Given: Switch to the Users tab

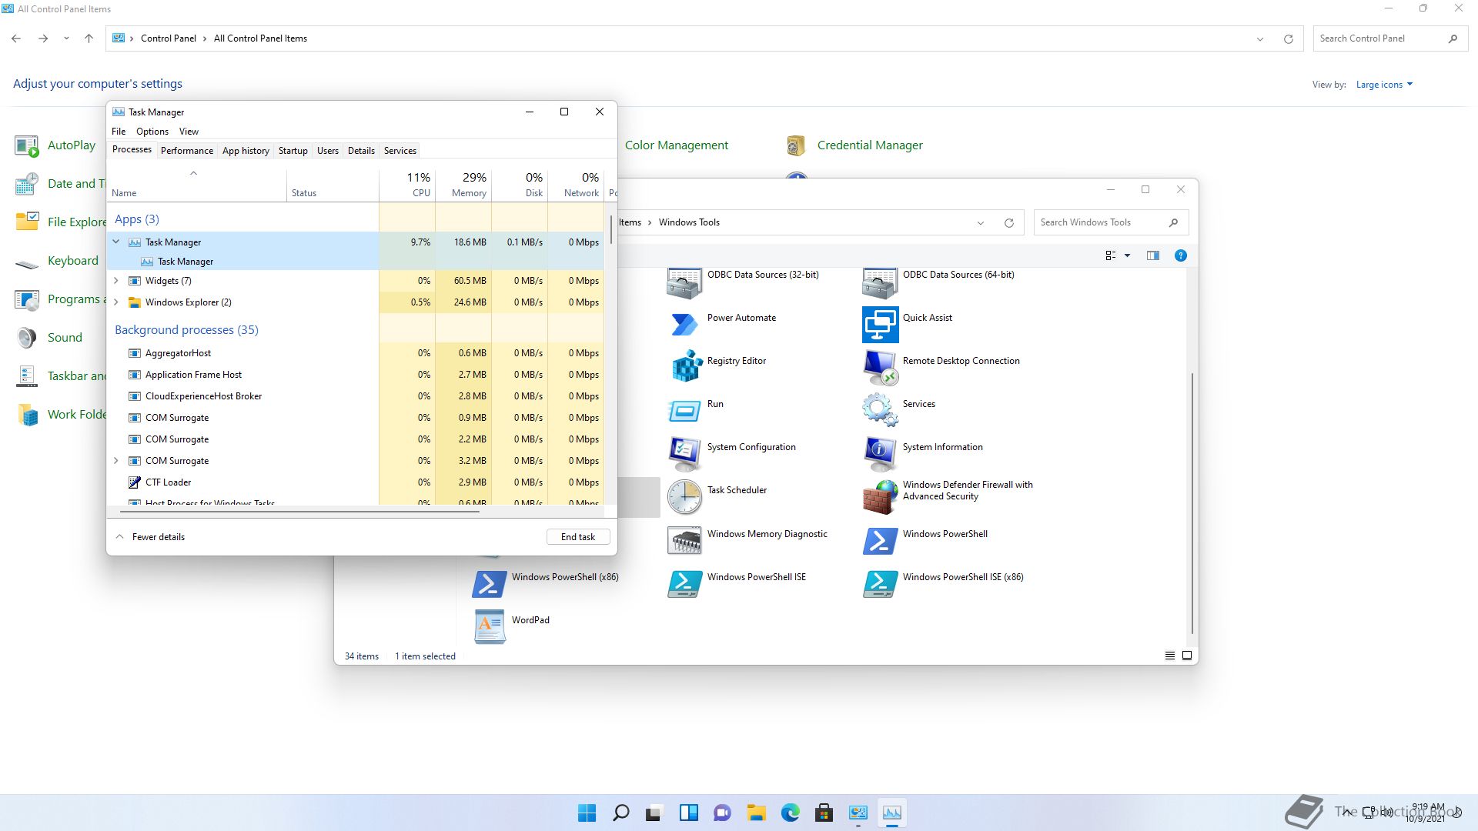Looking at the screenshot, I should (x=328, y=151).
